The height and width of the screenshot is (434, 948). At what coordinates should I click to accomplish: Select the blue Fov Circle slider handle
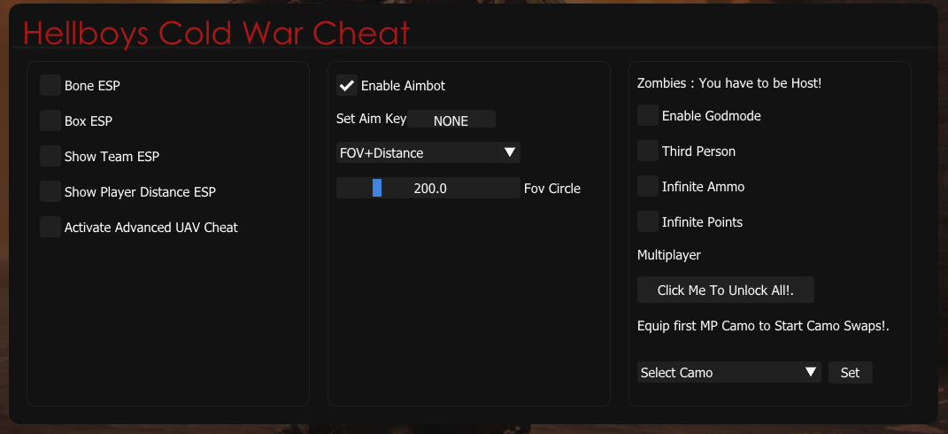coord(377,188)
